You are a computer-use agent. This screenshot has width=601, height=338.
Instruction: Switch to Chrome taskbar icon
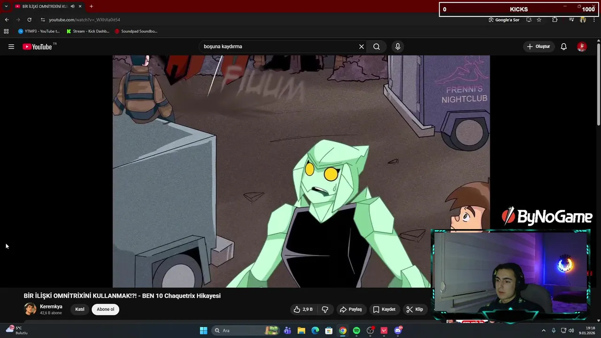(343, 330)
